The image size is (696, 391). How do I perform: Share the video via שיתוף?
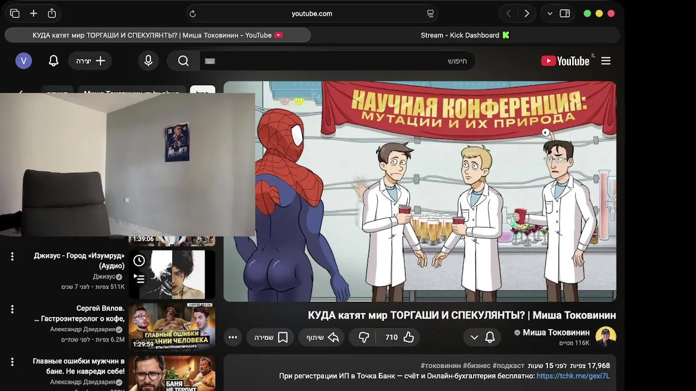tap(321, 337)
